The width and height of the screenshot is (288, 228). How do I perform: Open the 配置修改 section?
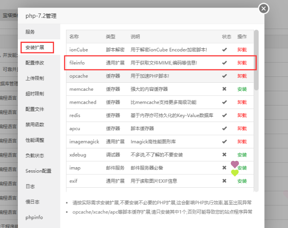pyautogui.click(x=35, y=63)
